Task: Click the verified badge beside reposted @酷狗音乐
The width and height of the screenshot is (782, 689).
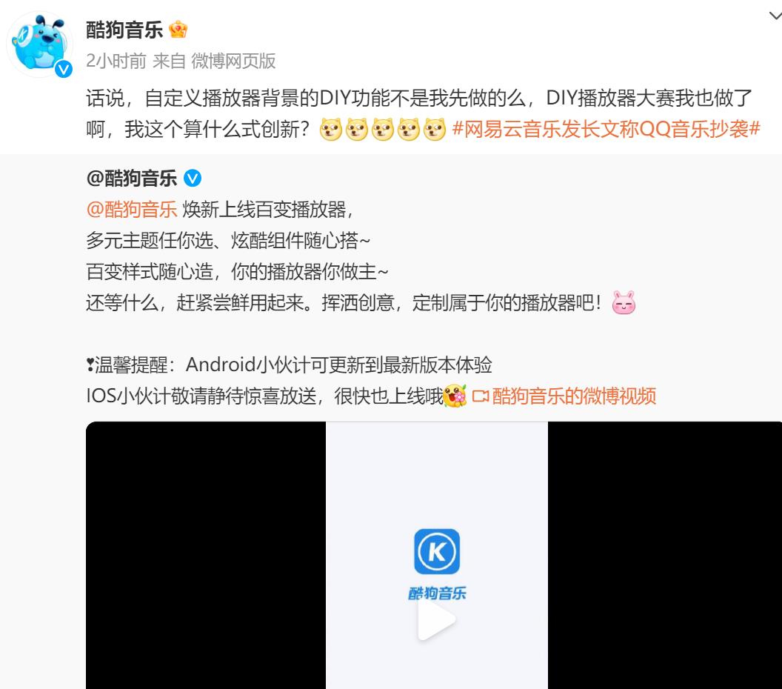Action: pyautogui.click(x=193, y=178)
